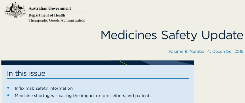This screenshot has width=245, height=103.
Task: Click the Medicines Safety Update title
Action: [172, 35]
